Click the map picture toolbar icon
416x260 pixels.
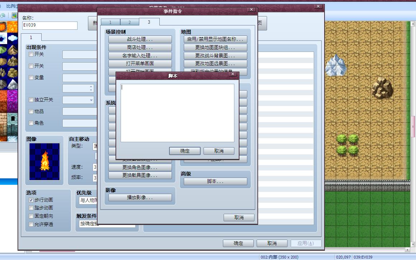click(14, 15)
